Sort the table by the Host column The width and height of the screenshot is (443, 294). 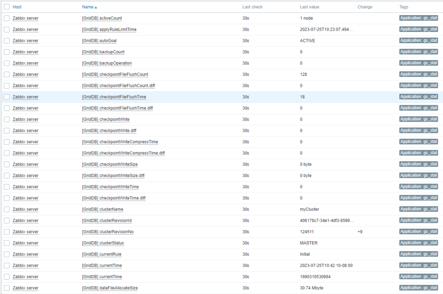17,7
